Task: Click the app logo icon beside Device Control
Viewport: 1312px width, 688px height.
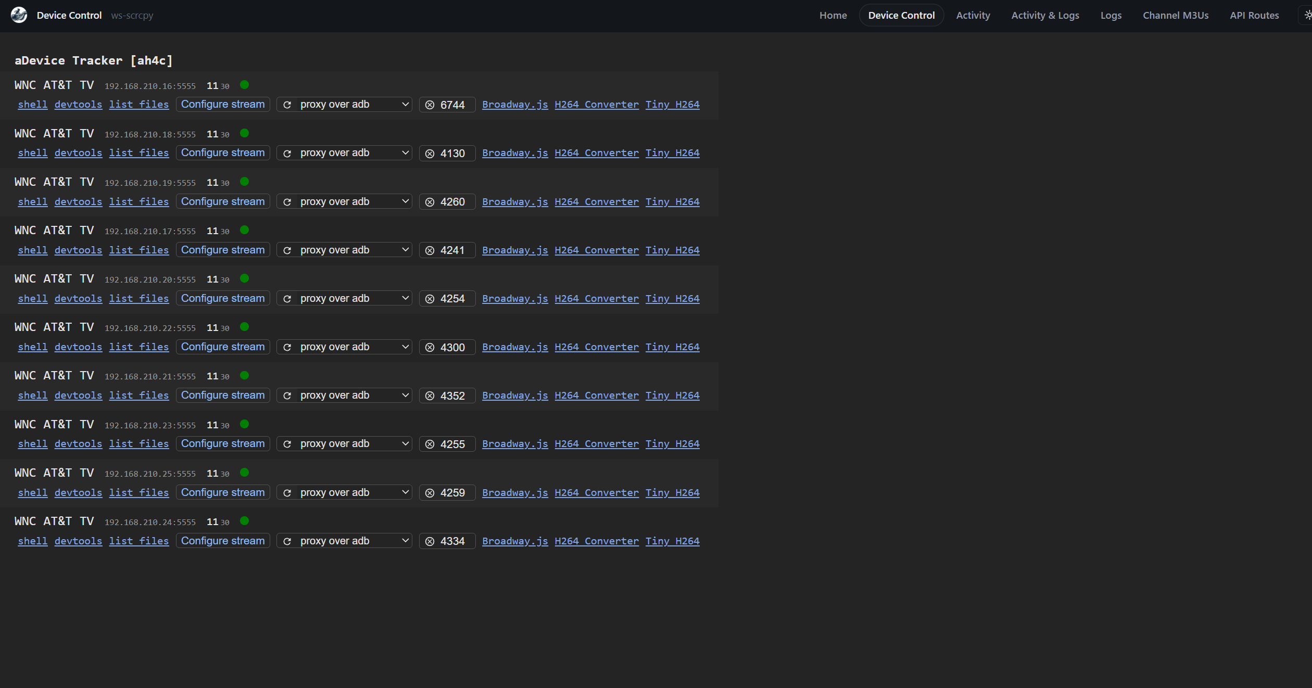Action: click(x=19, y=15)
